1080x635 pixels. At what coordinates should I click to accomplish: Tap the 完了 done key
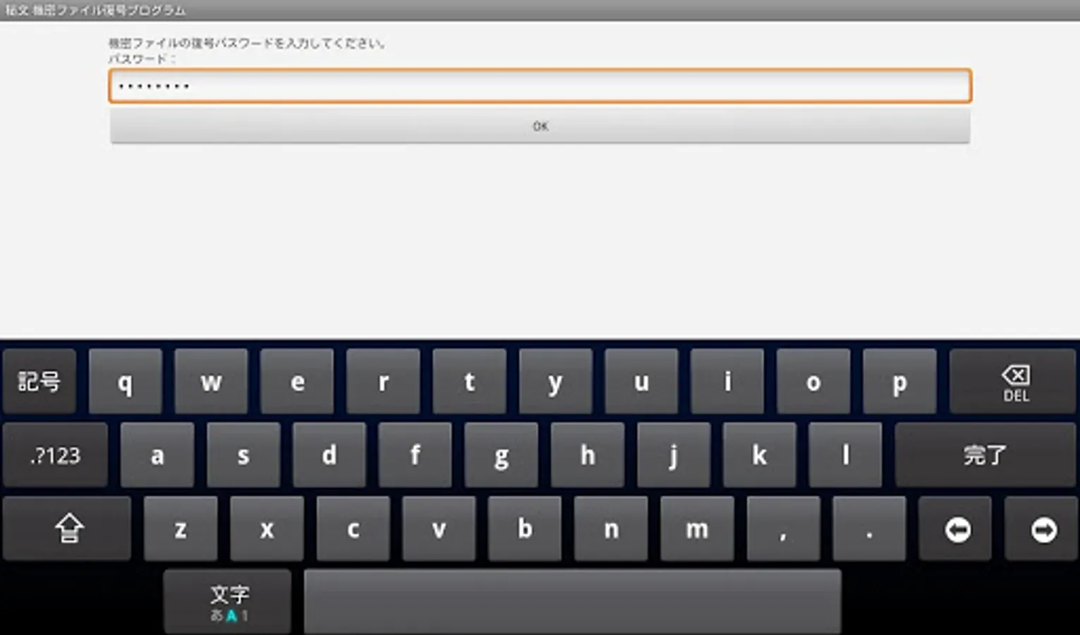point(985,455)
